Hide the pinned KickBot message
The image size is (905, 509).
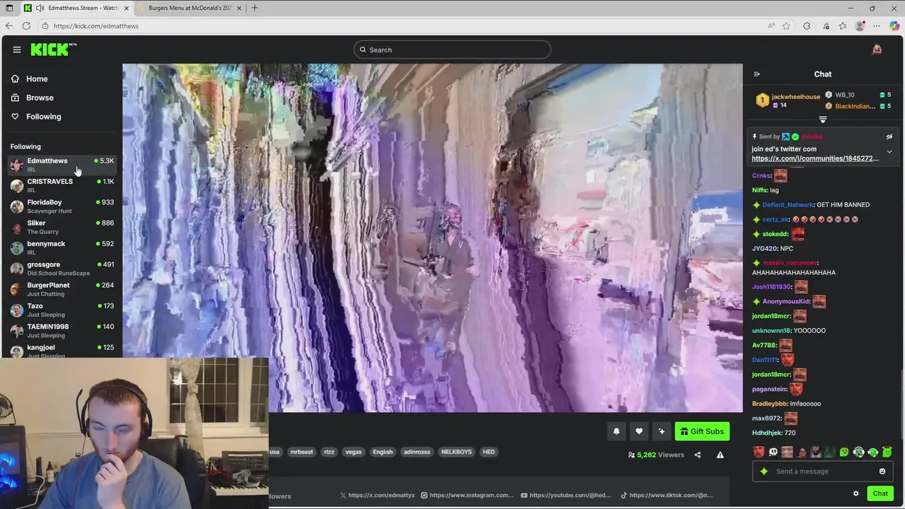pos(889,136)
